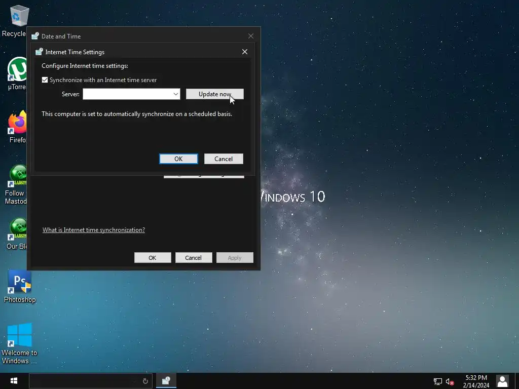
Task: Uncheck Synchronize with an Internet time server
Action: (45, 80)
